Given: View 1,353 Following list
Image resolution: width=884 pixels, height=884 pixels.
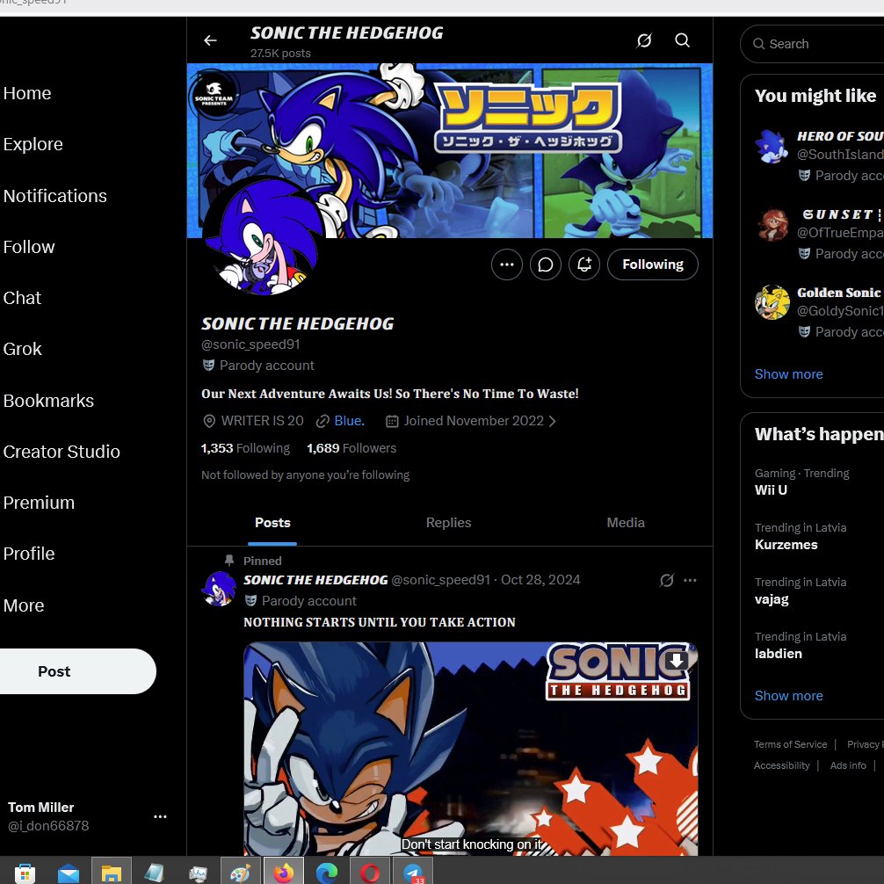Looking at the screenshot, I should click(x=245, y=448).
